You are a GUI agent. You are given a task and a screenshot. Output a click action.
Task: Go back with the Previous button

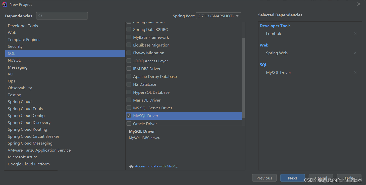264,178
